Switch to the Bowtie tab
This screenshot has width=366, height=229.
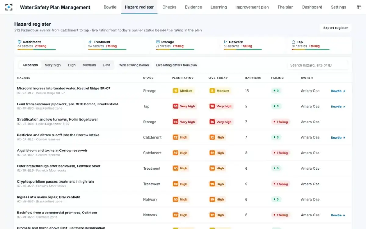coord(110,7)
